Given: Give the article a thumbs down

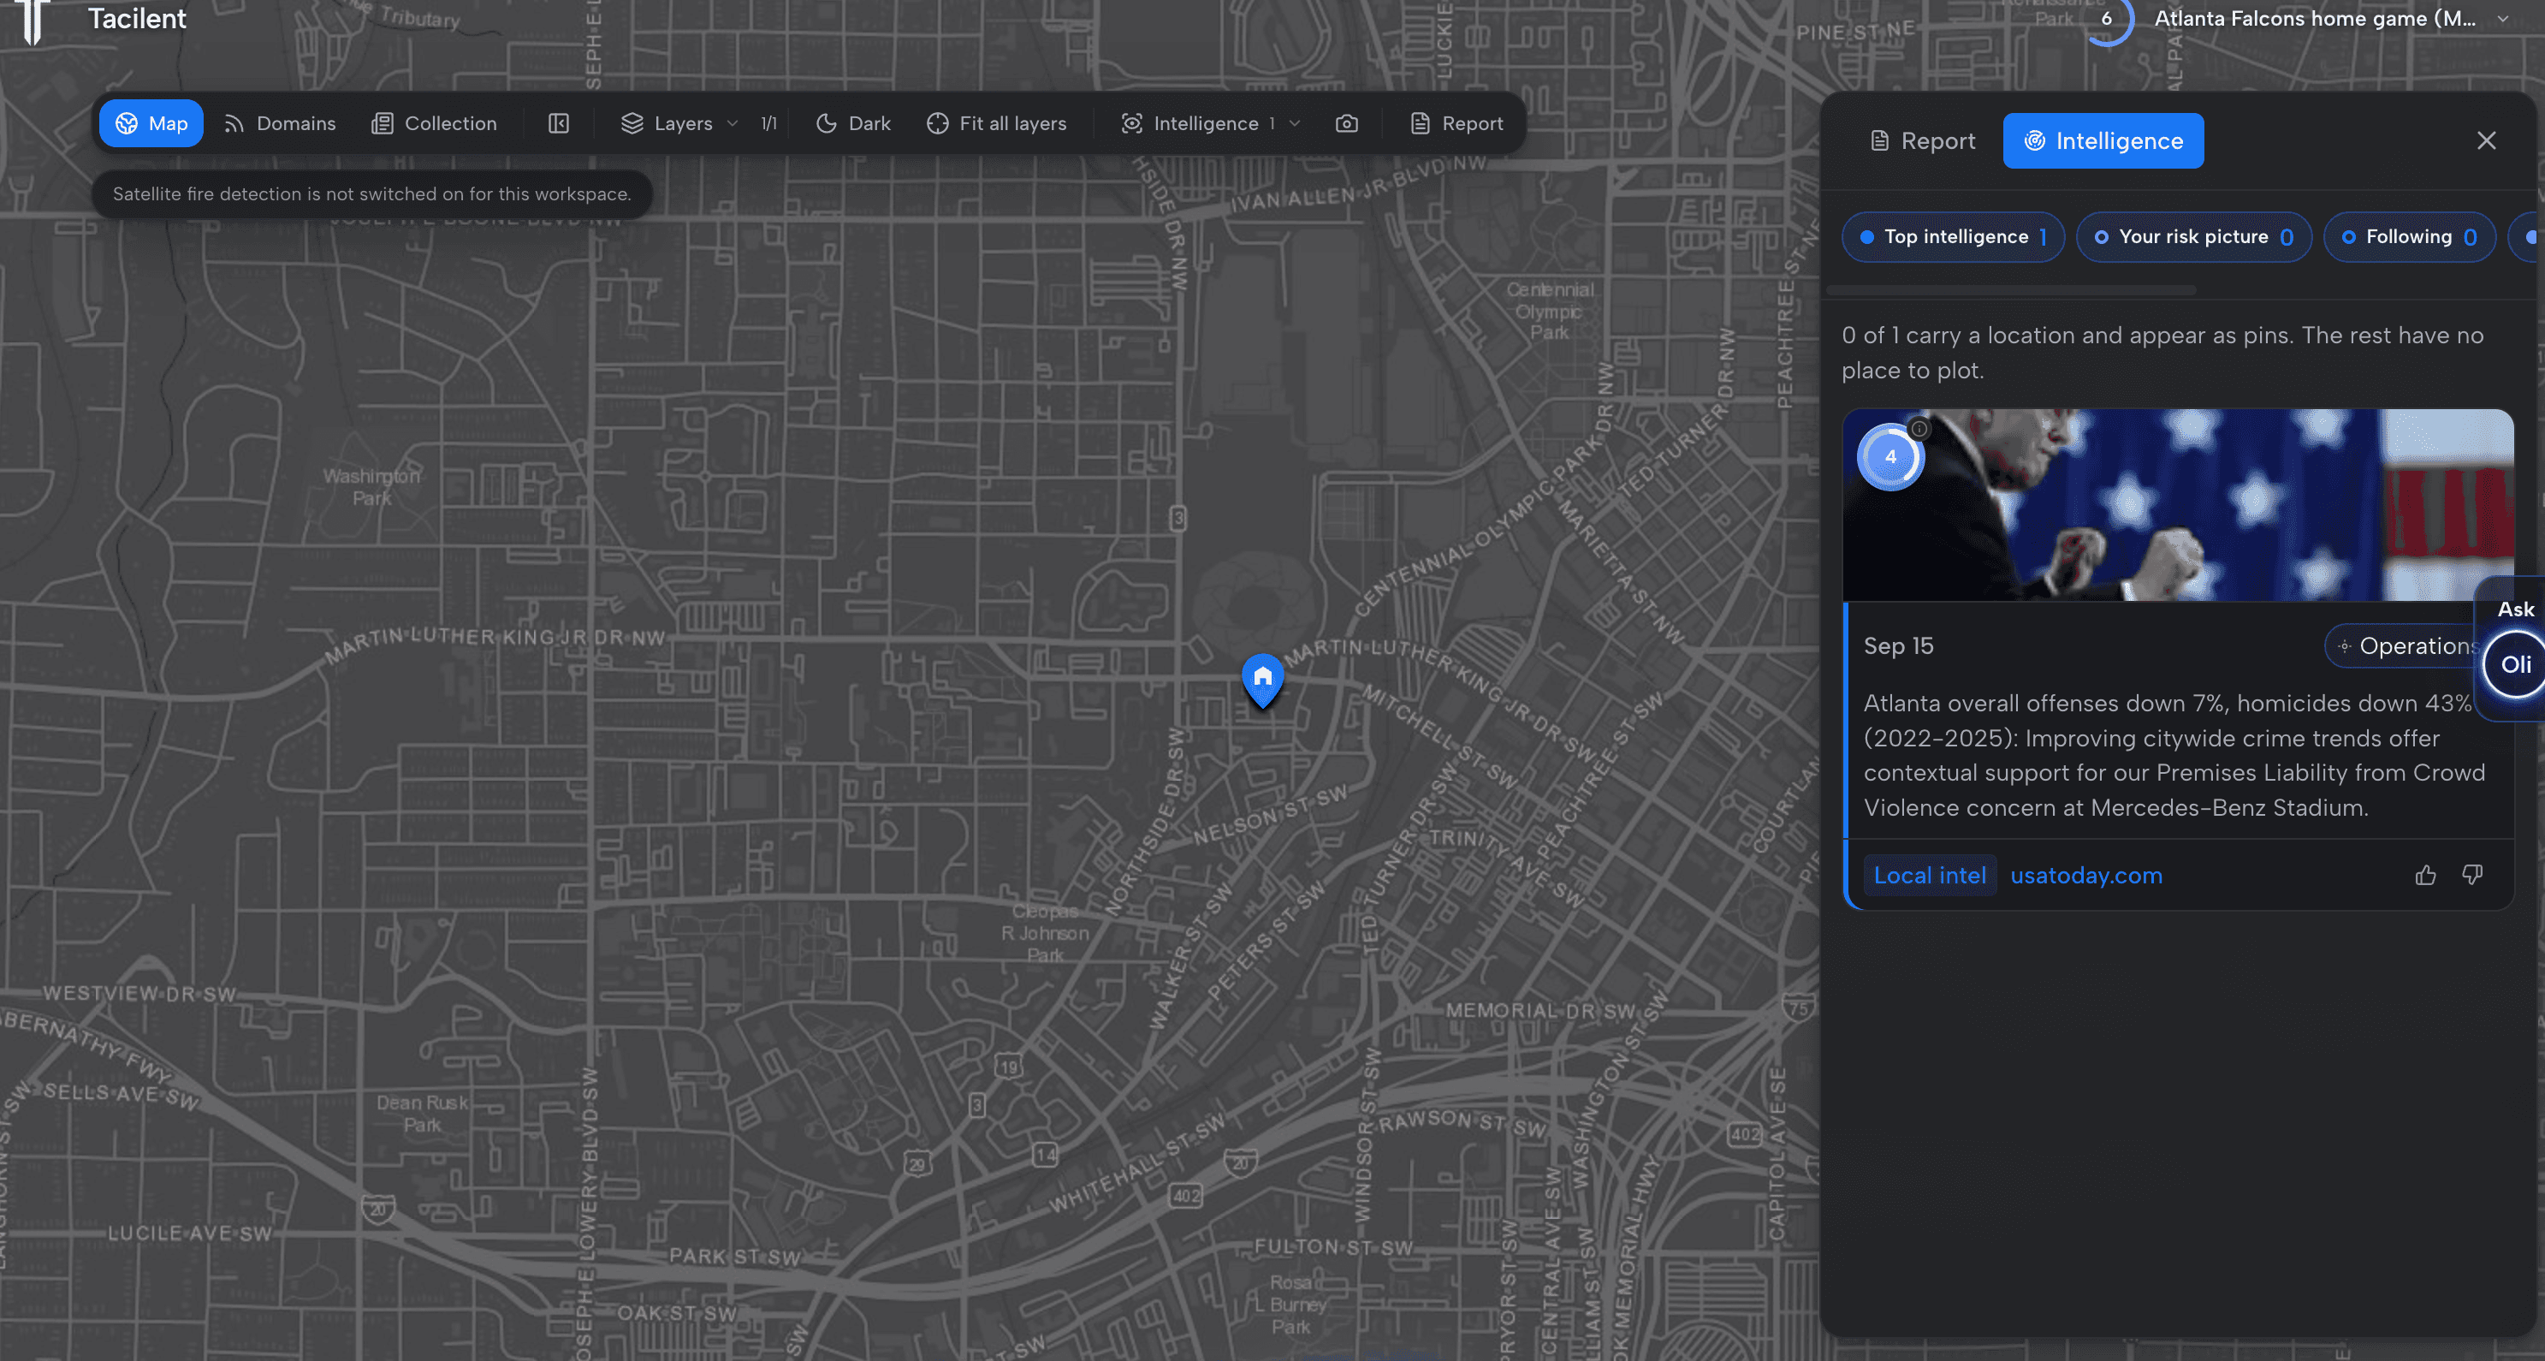Looking at the screenshot, I should (2472, 876).
